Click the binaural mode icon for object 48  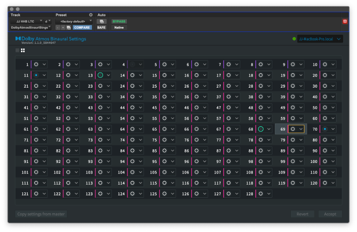pos(261,107)
